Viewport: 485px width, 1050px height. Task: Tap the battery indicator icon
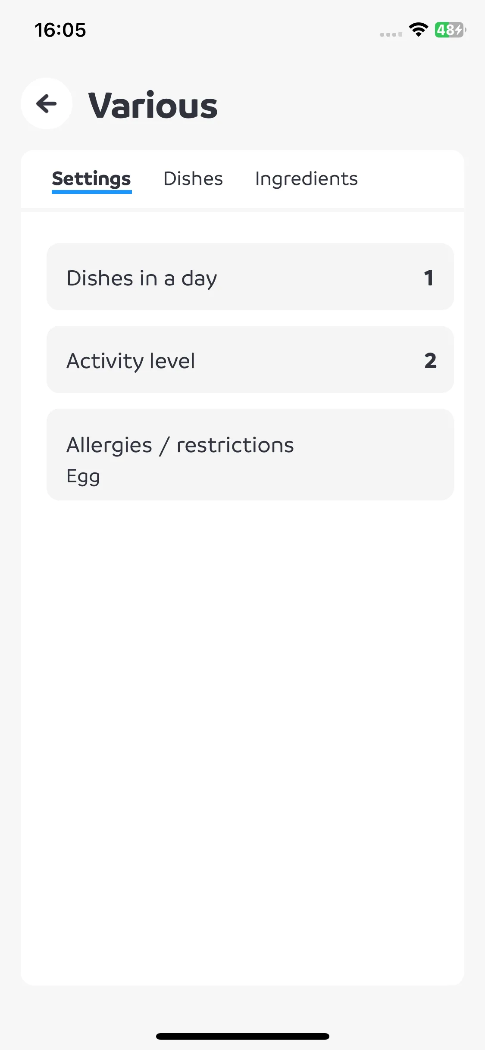450,30
